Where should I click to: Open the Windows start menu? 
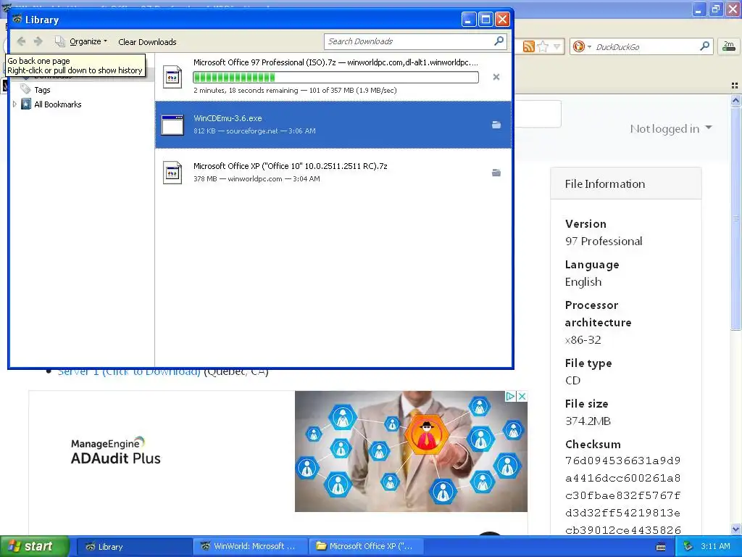pos(35,546)
